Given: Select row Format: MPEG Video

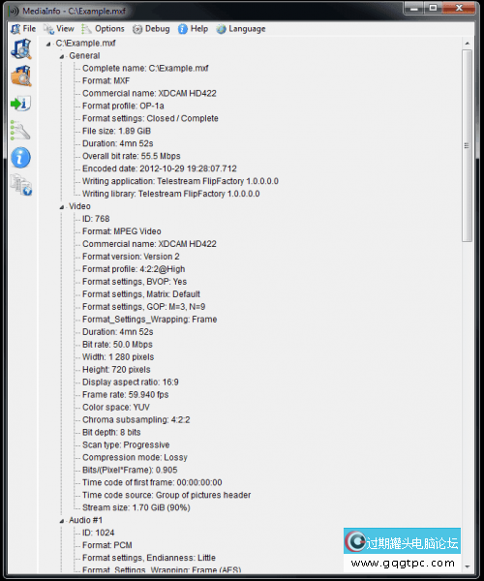Looking at the screenshot, I should coord(121,231).
